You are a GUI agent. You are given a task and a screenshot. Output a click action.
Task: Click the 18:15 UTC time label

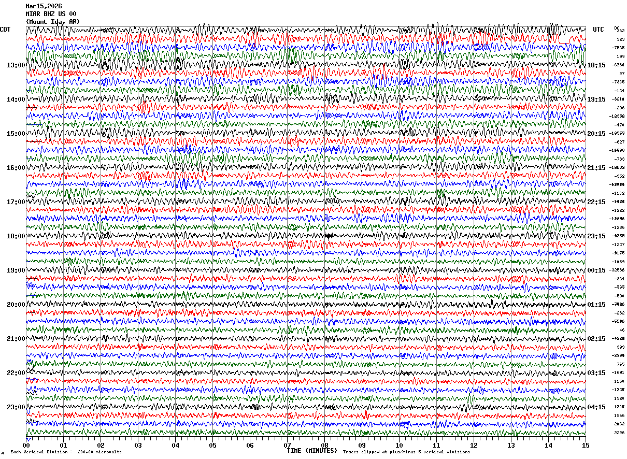point(596,65)
